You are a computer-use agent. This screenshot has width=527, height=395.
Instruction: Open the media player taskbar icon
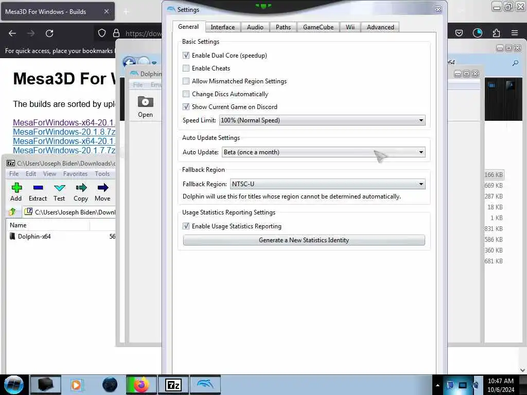click(77, 385)
